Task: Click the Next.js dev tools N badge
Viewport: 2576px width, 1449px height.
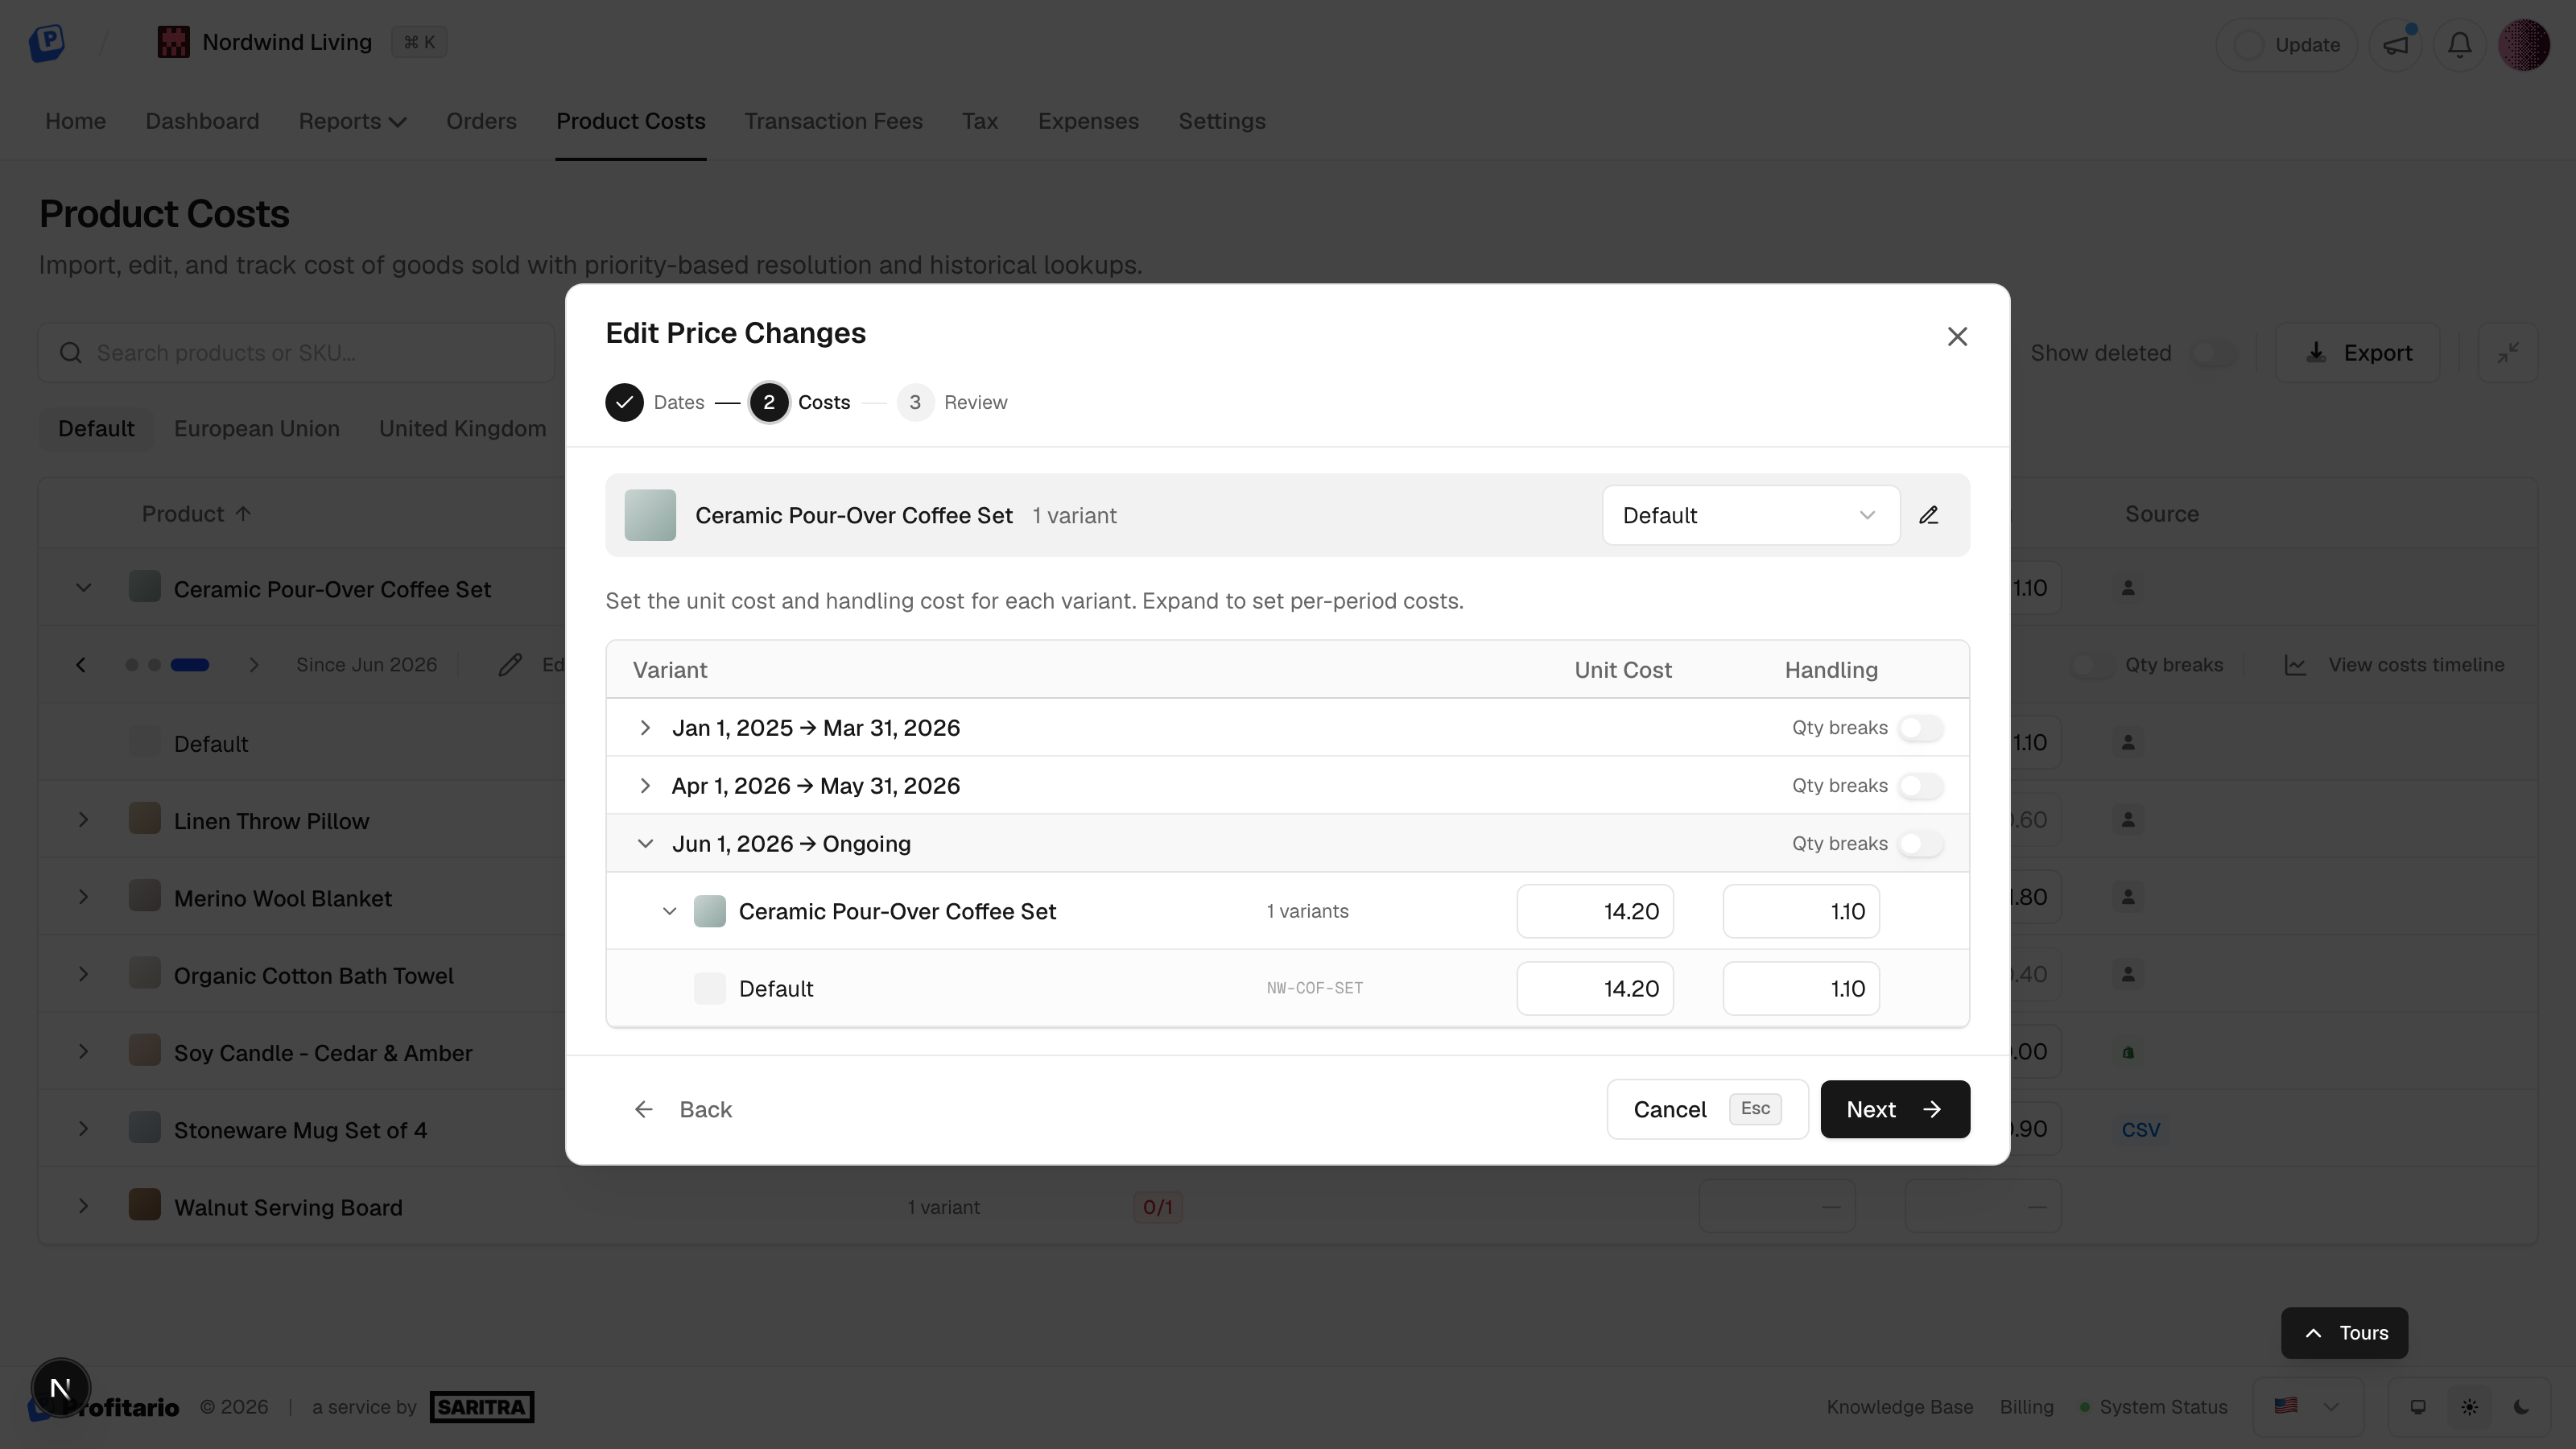Action: click(60, 1387)
